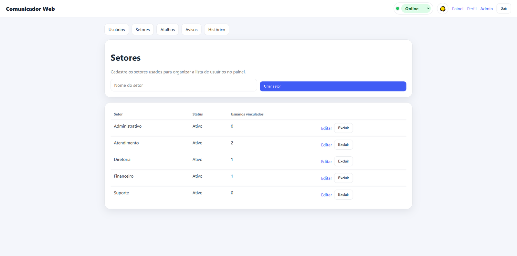Delete the Financeiro sector
The height and width of the screenshot is (256, 517).
point(343,178)
